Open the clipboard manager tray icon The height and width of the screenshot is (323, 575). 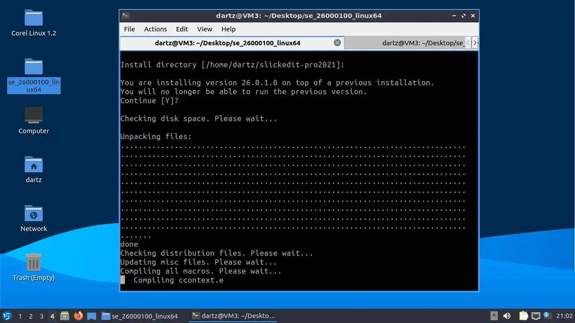[523, 316]
